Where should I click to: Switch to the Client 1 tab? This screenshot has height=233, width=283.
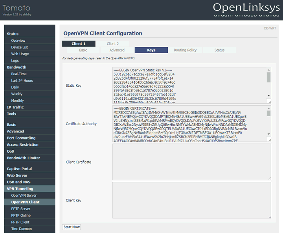pyautogui.click(x=79, y=44)
